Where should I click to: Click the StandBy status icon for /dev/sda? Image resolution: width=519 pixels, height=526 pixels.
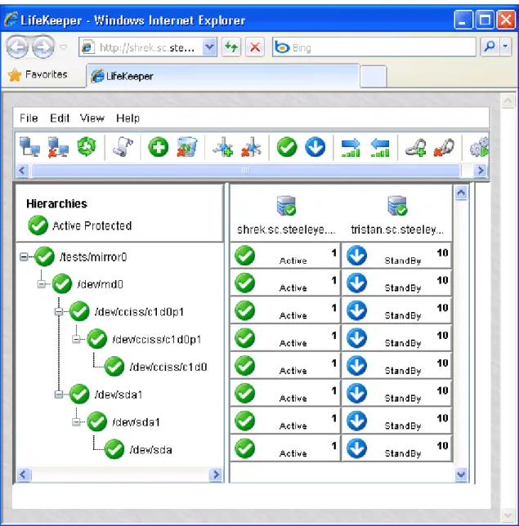point(356,449)
